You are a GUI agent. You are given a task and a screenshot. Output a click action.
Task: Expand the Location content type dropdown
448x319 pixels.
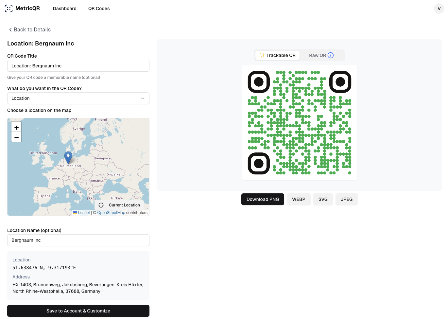[x=78, y=98]
